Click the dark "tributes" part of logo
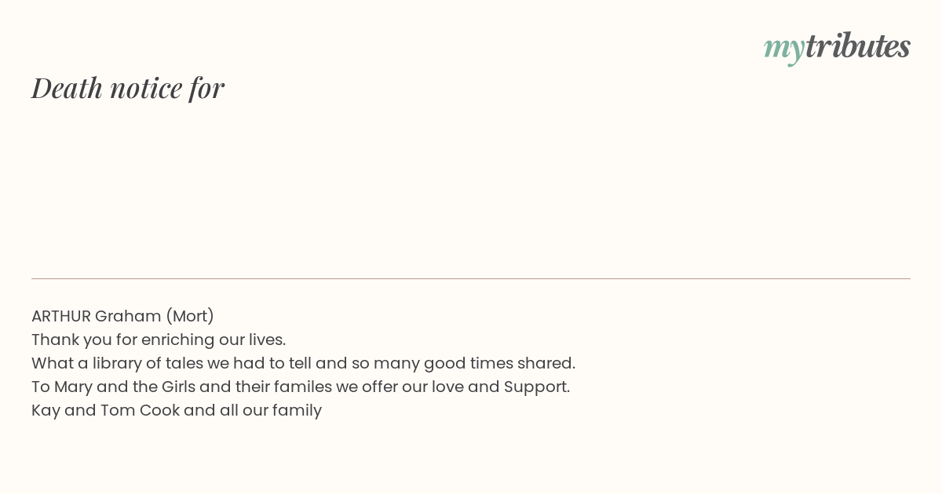 point(858,45)
